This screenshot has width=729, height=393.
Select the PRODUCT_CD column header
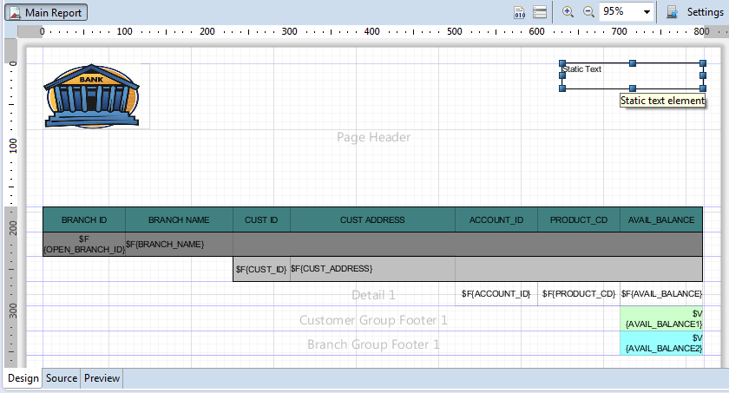pyautogui.click(x=579, y=219)
